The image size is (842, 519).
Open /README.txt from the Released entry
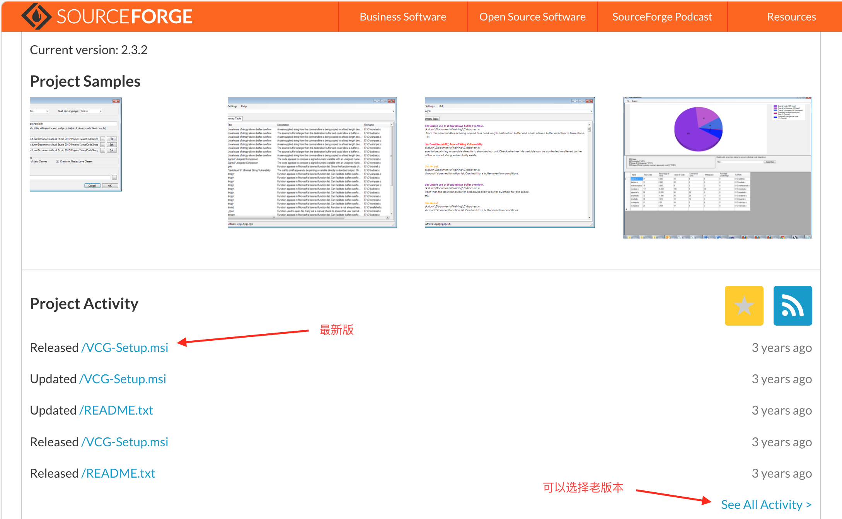[118, 473]
